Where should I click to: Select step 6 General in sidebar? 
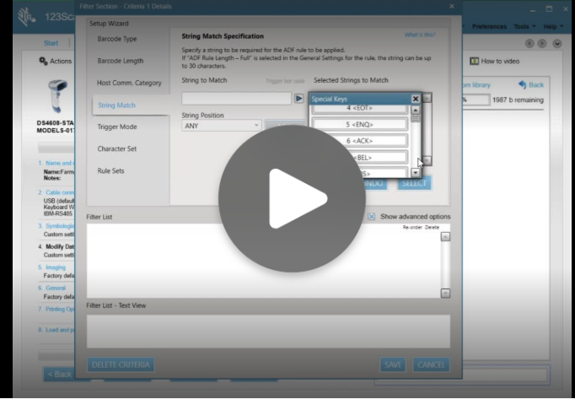[x=52, y=288]
